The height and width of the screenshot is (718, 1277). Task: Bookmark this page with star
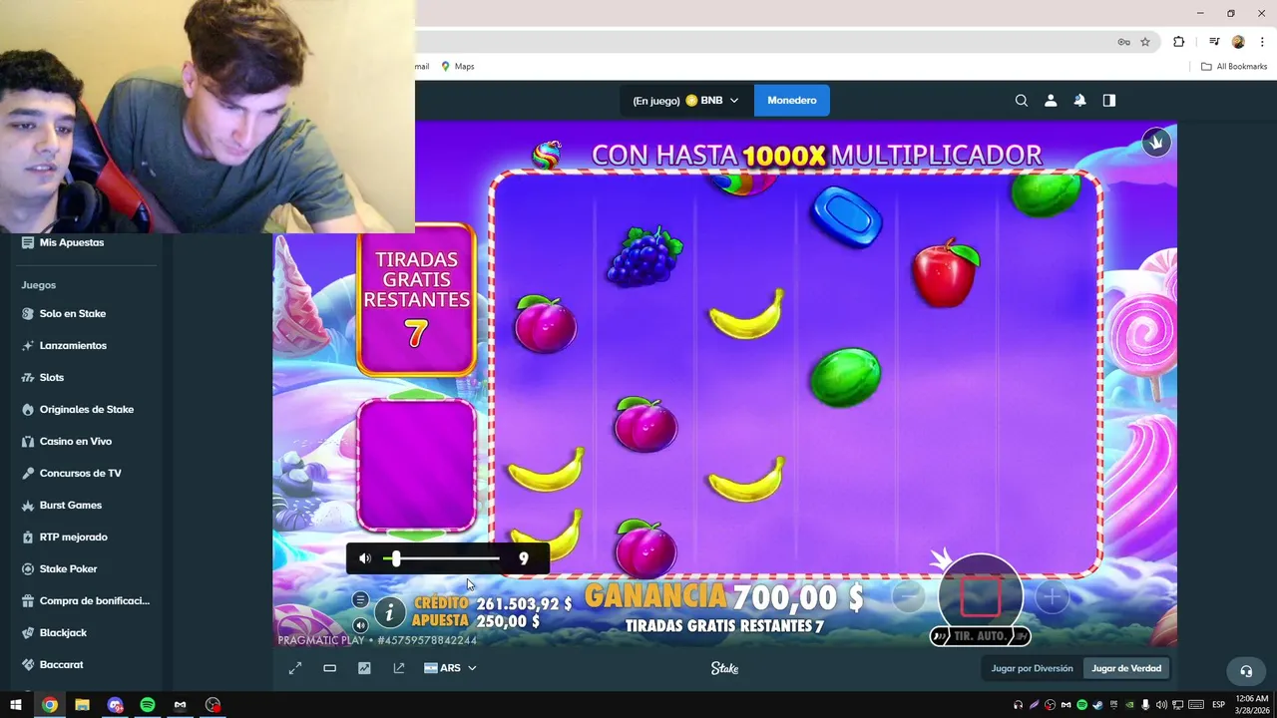[1145, 42]
